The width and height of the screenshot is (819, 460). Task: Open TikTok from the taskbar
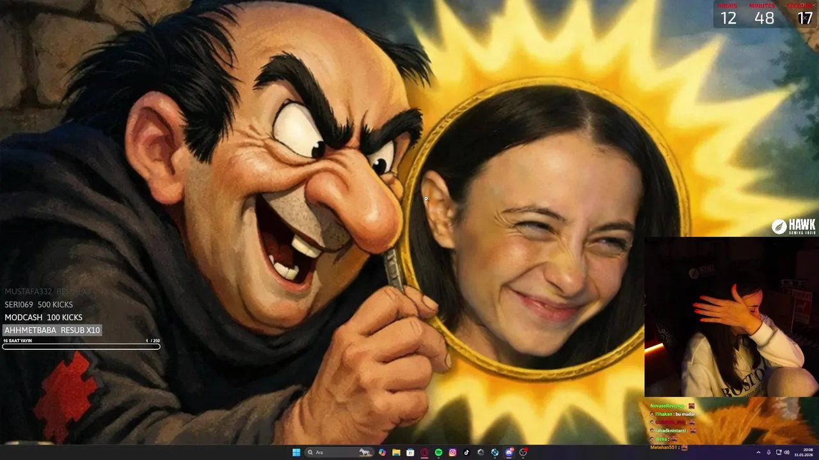click(466, 452)
